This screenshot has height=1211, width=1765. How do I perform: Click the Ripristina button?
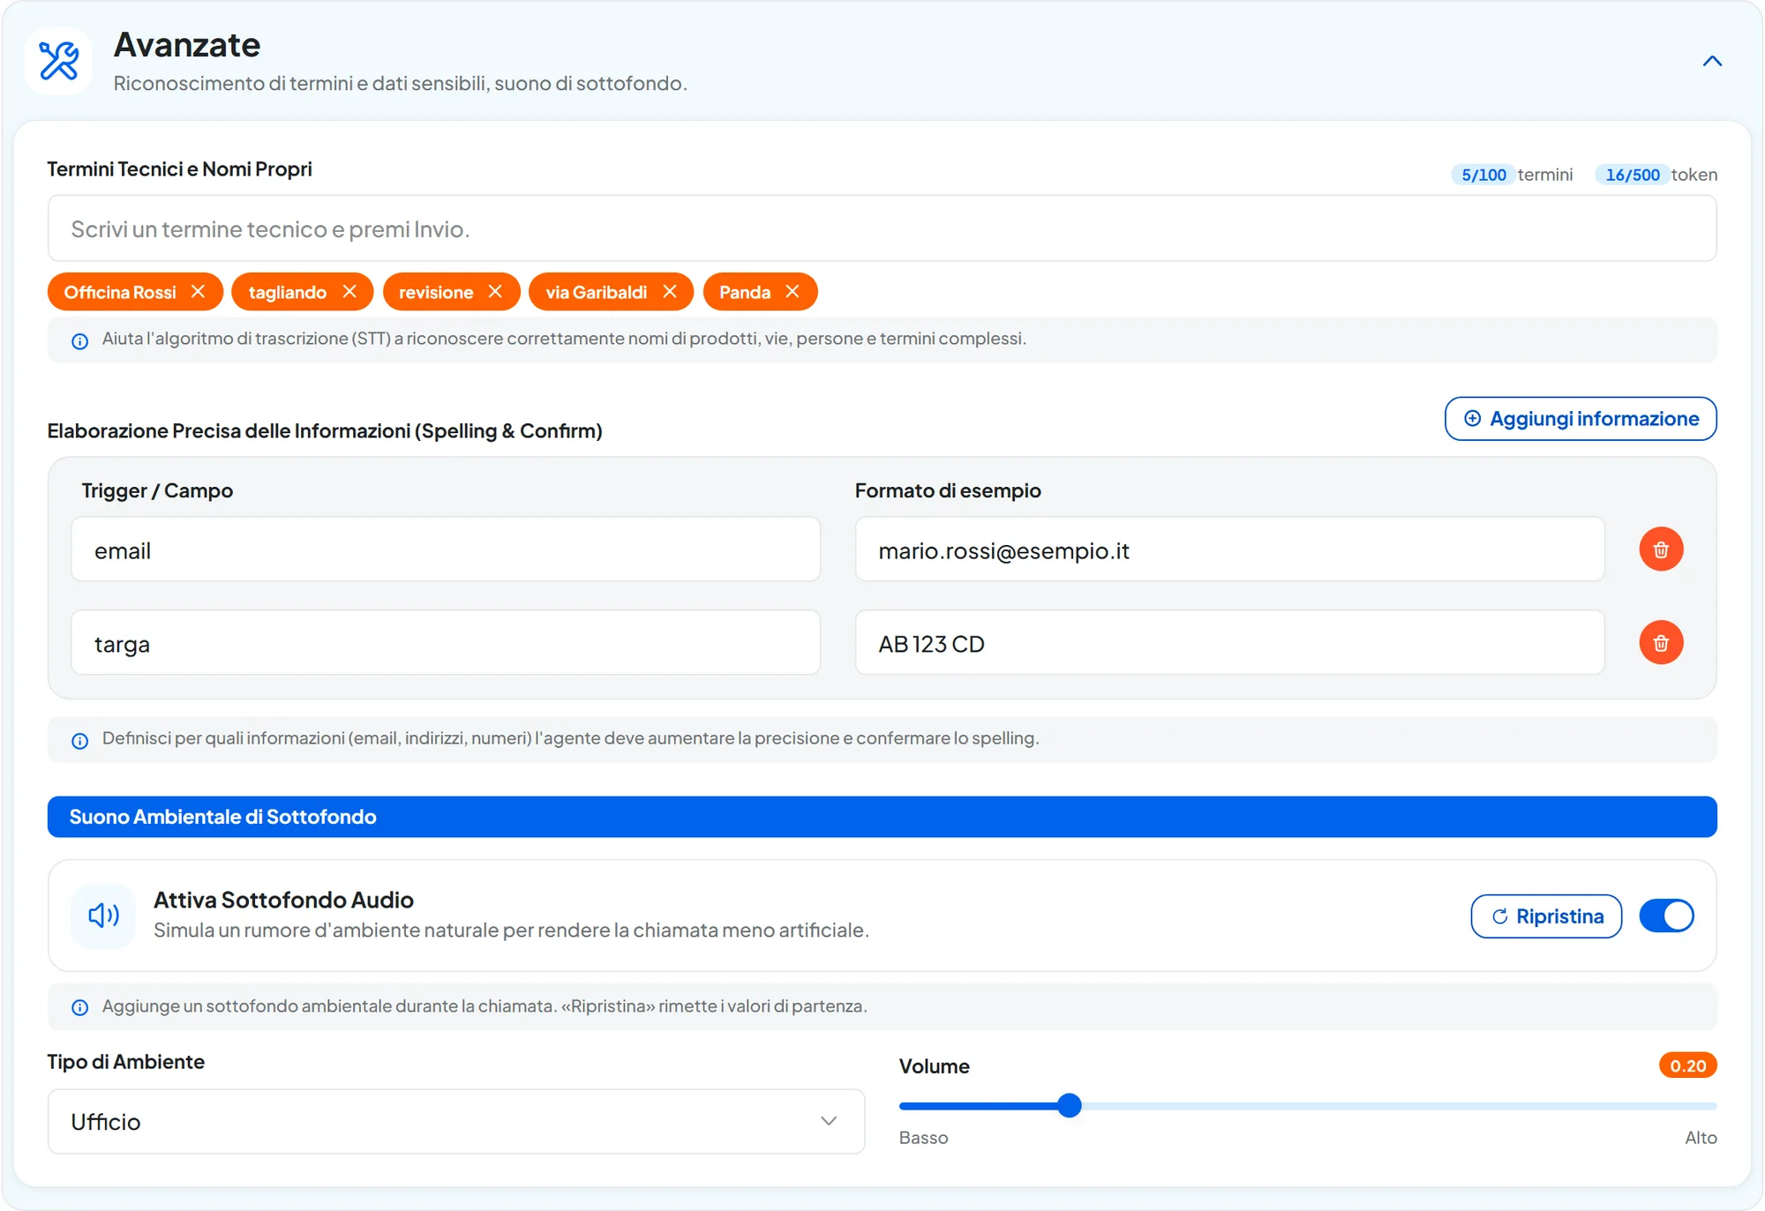(1546, 916)
